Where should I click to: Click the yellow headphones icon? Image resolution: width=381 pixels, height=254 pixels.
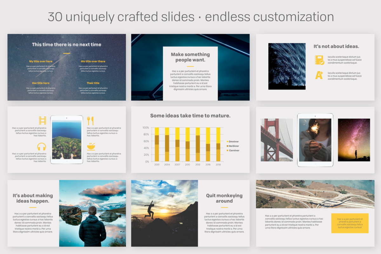42,147
